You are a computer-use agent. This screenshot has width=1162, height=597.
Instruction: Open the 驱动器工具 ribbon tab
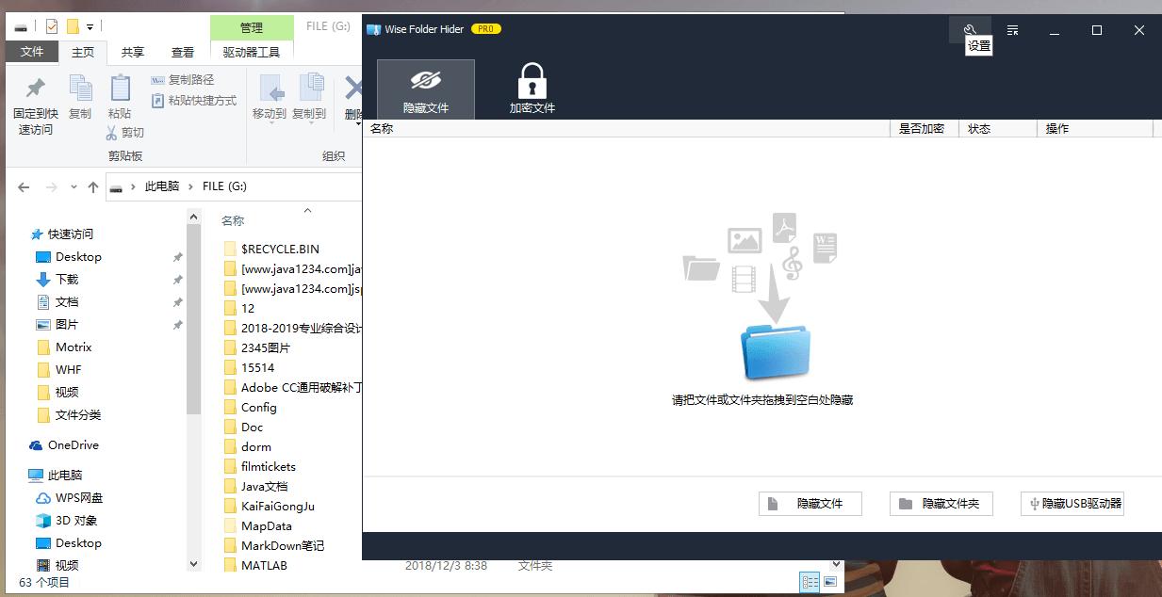252,53
